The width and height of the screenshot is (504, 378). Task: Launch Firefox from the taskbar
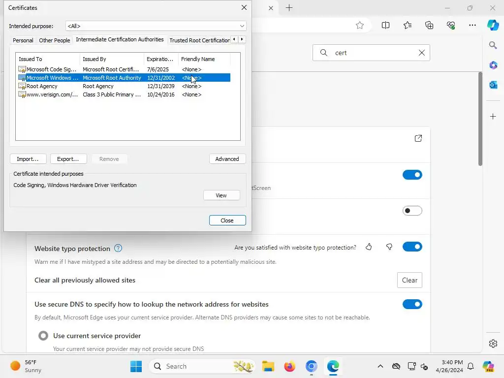pyautogui.click(x=289, y=366)
